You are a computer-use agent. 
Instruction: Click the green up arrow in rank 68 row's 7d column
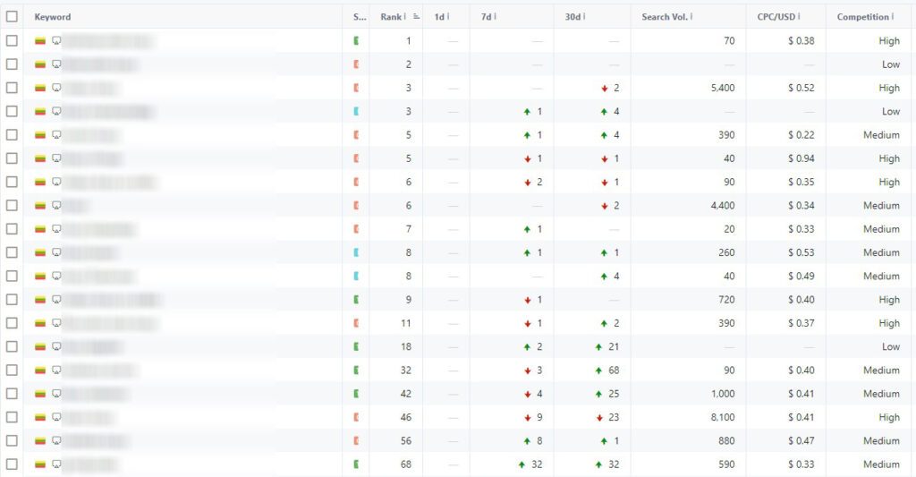[x=521, y=464]
